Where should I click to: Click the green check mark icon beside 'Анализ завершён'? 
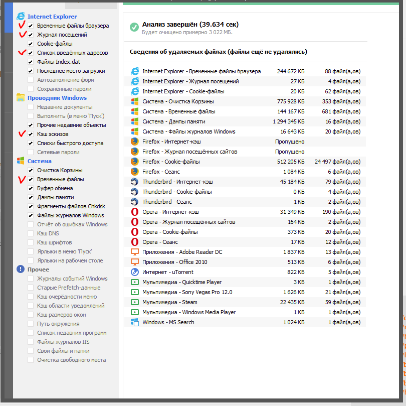(x=134, y=27)
